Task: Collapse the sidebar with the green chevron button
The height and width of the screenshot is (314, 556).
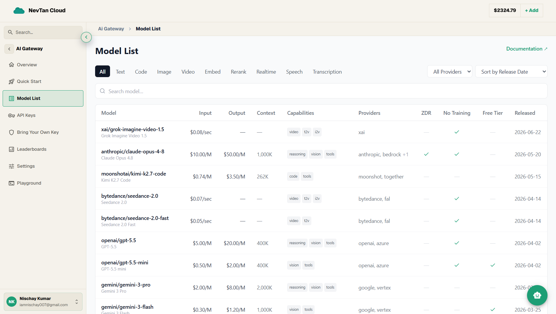Action: click(86, 37)
